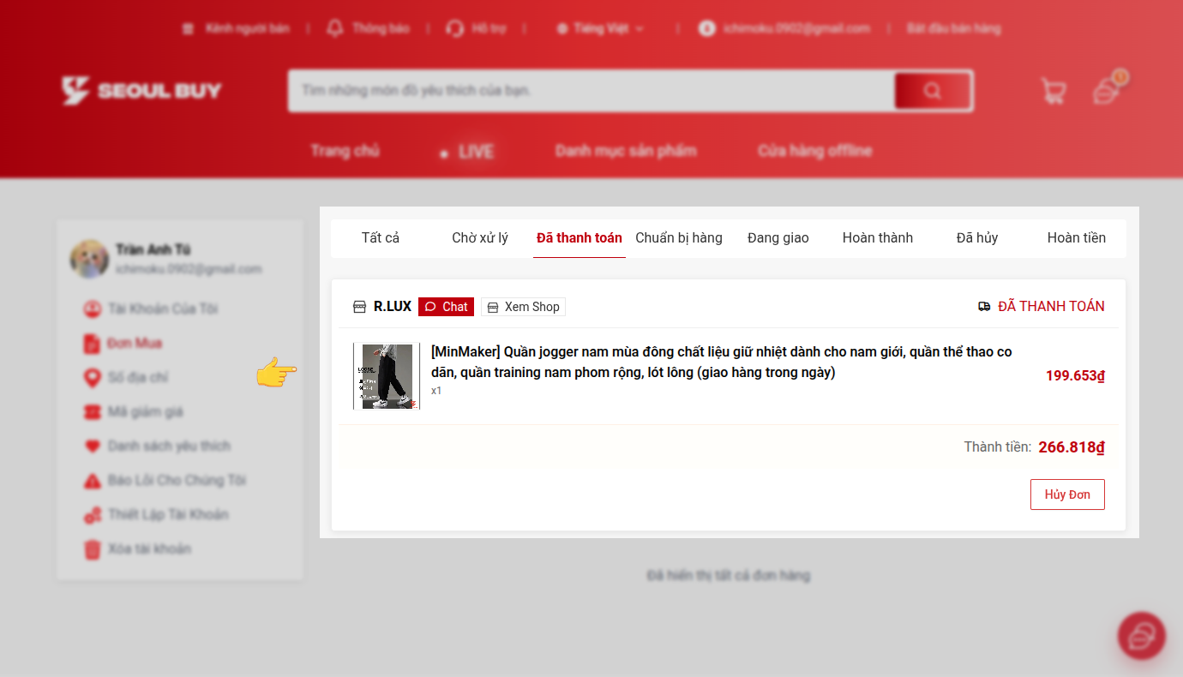Click into the product search field
Viewport: 1183px width, 677px height.
coord(591,91)
